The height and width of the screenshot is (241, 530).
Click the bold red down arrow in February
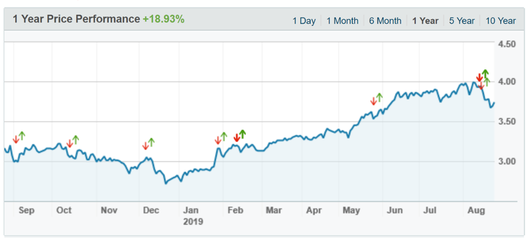coord(236,138)
